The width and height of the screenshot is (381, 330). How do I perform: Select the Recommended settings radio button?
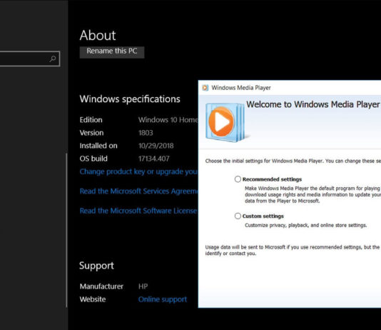(238, 179)
